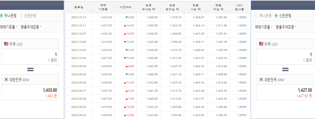Image resolution: width=315 pixels, height=119 pixels.
Task: Select 하나은행 radio in the 1,427.50 panel
Action: pyautogui.click(x=256, y=16)
